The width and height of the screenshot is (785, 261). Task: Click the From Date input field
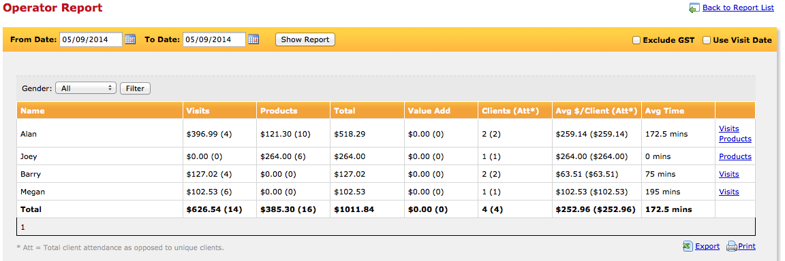tap(91, 39)
